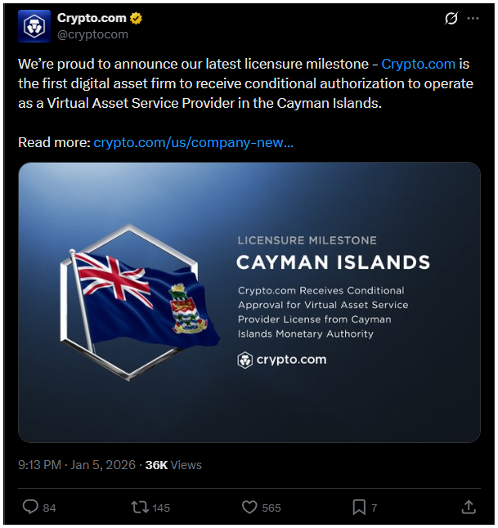Image resolution: width=498 pixels, height=528 pixels.
Task: Click the Crypto.com display name
Action: 92,19
